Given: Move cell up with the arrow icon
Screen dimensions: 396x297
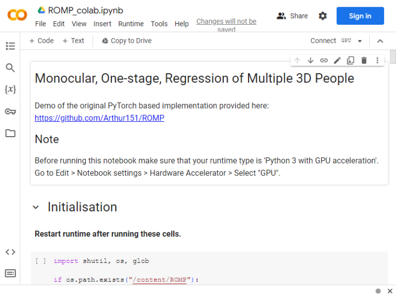Looking at the screenshot, I should [297, 60].
